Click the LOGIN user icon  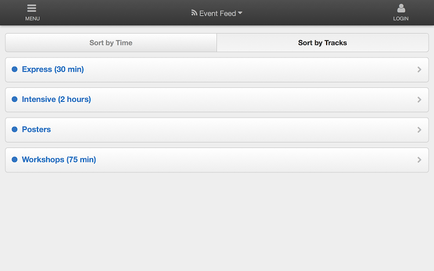[x=401, y=8]
